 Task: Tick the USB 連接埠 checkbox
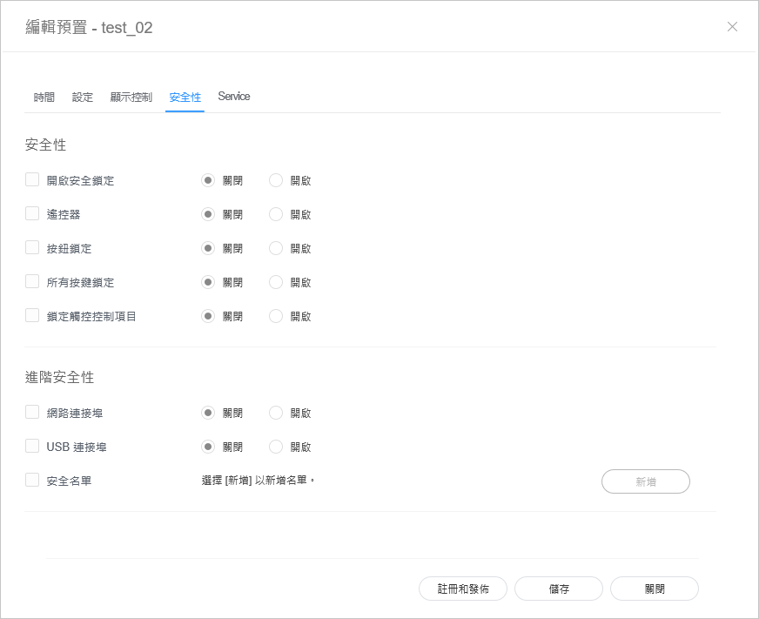click(32, 447)
